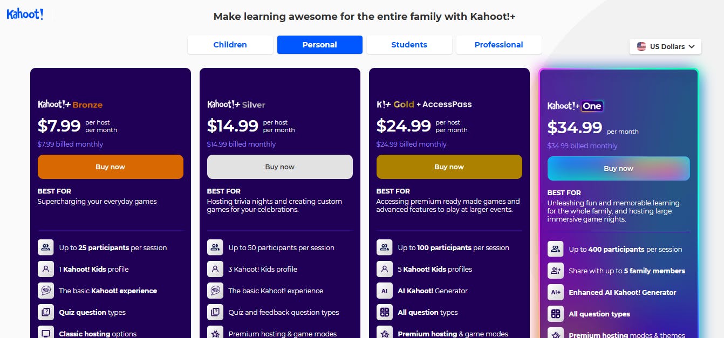The image size is (724, 338).
Task: Click Silver quiz and feedback icon
Action: tap(215, 312)
